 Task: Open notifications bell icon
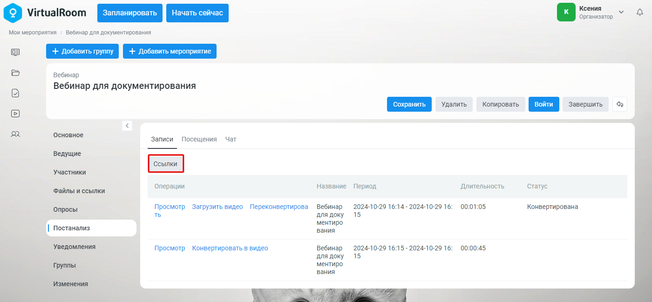coord(640,13)
